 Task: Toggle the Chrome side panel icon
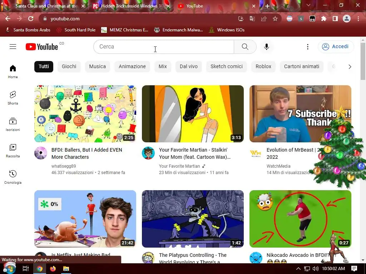click(335, 19)
